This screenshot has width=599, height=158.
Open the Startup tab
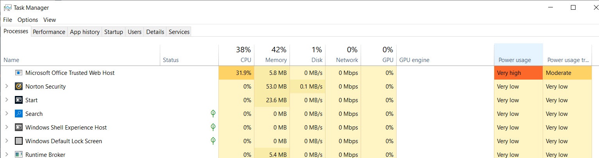pyautogui.click(x=113, y=32)
